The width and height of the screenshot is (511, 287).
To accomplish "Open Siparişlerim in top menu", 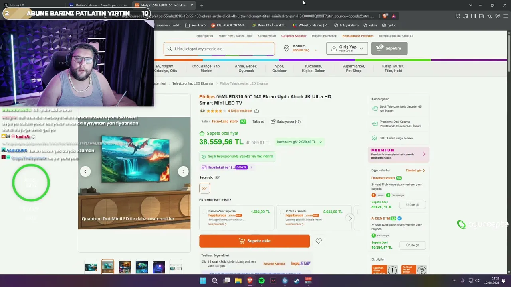I will point(205,36).
